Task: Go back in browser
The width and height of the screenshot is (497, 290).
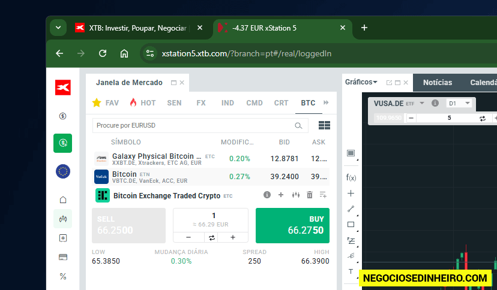Action: pos(59,53)
